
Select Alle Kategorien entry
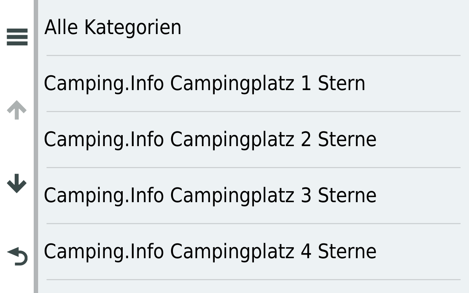tap(113, 28)
